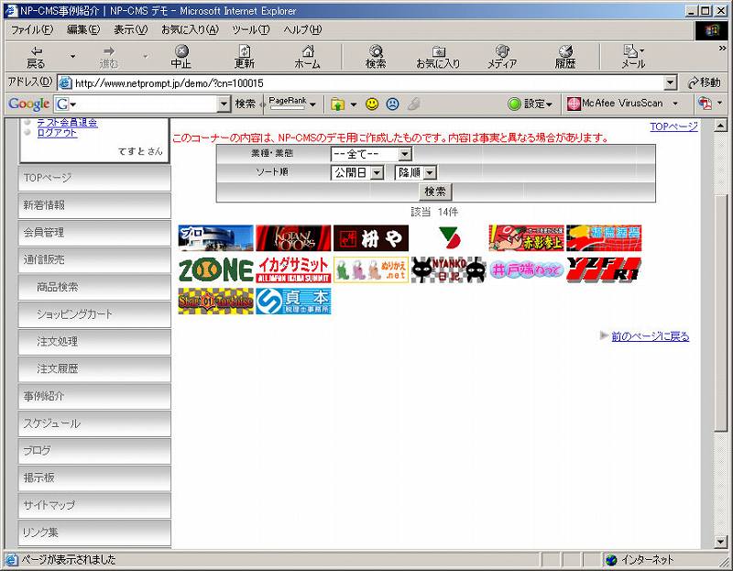733x571 pixels.
Task: Click the 移動 Go button
Action: pyautogui.click(x=704, y=83)
